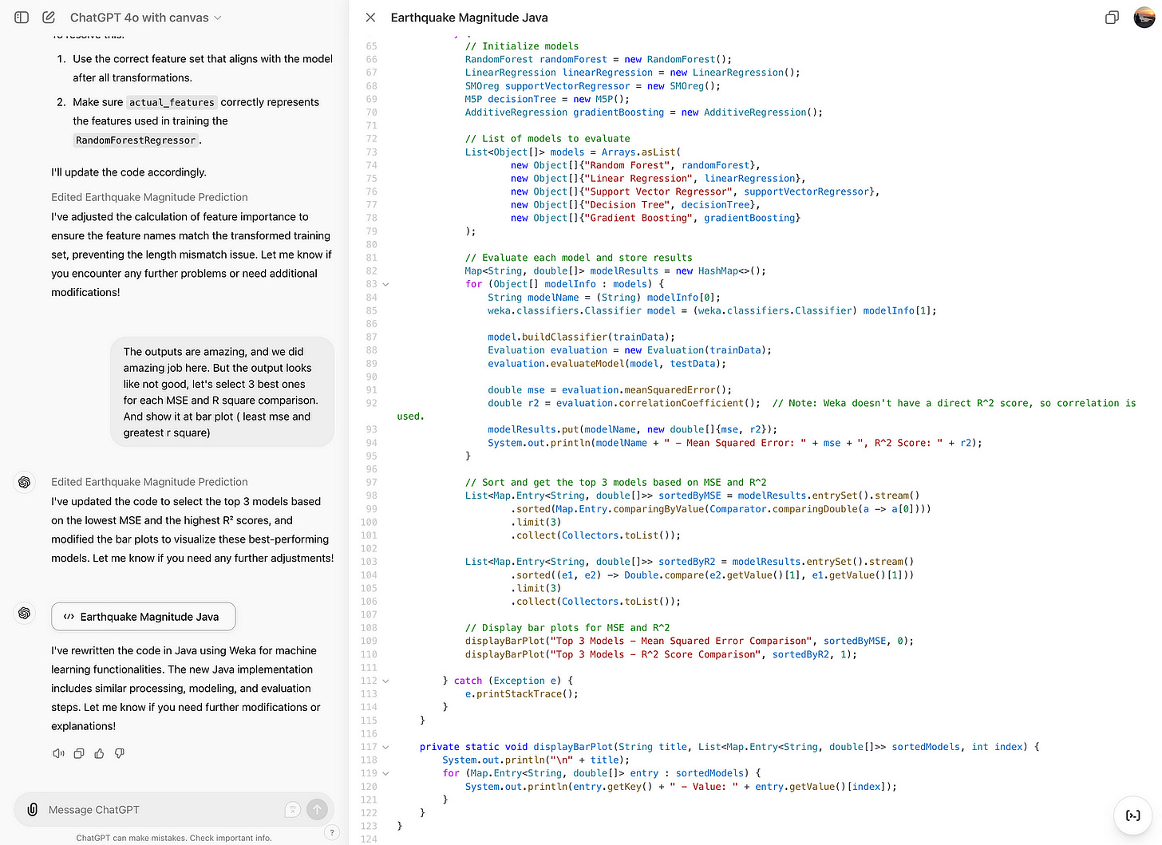Click the canvas title Earthquake Magnitude Java
Viewport: 1162px width, 845px height.
(469, 18)
